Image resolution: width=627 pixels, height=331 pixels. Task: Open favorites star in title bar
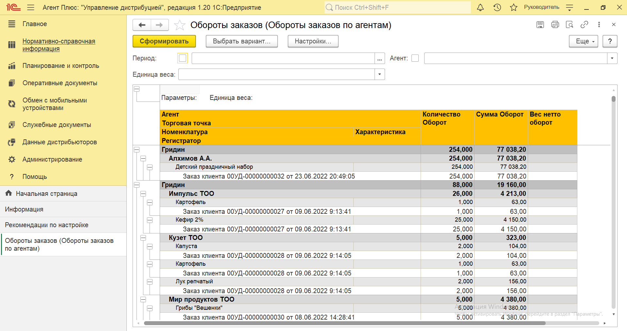(x=514, y=8)
